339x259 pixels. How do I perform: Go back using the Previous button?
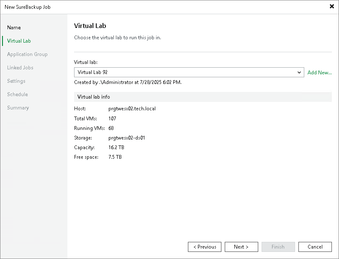click(204, 246)
